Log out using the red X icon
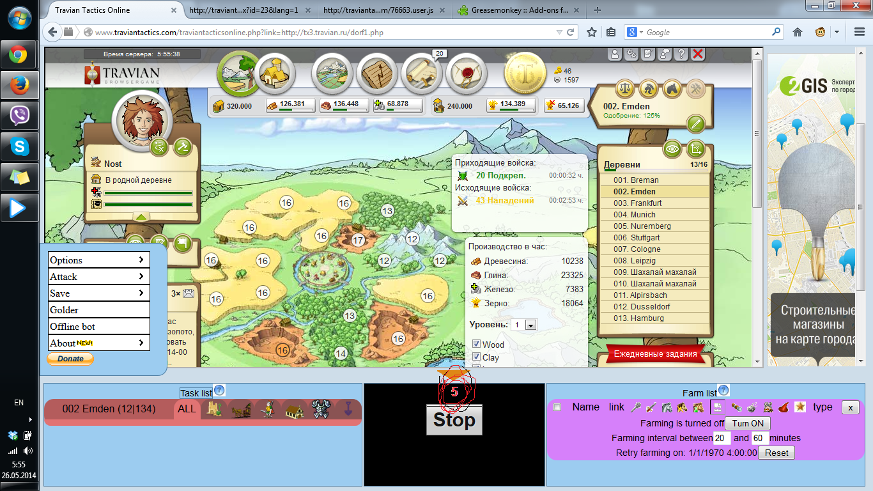The height and width of the screenshot is (491, 873). tap(698, 54)
